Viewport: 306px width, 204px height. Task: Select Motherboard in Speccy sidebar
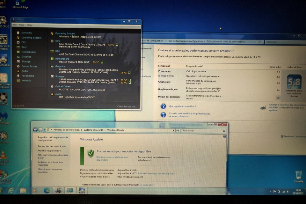(x=28, y=52)
